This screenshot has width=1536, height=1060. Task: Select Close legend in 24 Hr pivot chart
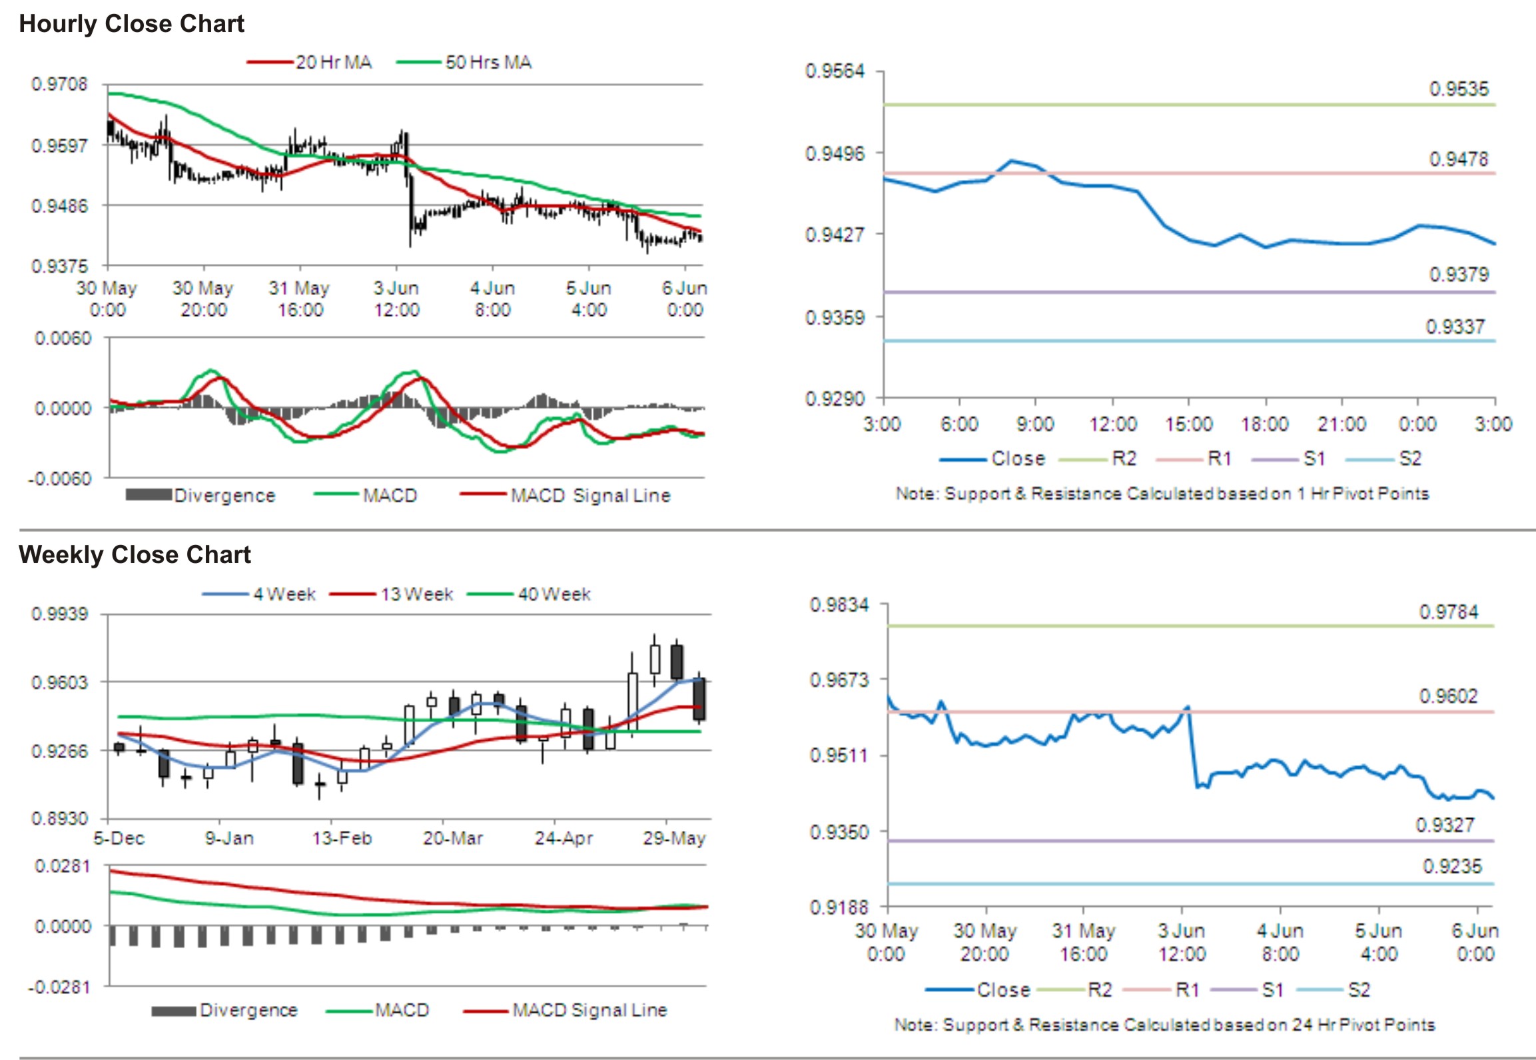pos(978,990)
